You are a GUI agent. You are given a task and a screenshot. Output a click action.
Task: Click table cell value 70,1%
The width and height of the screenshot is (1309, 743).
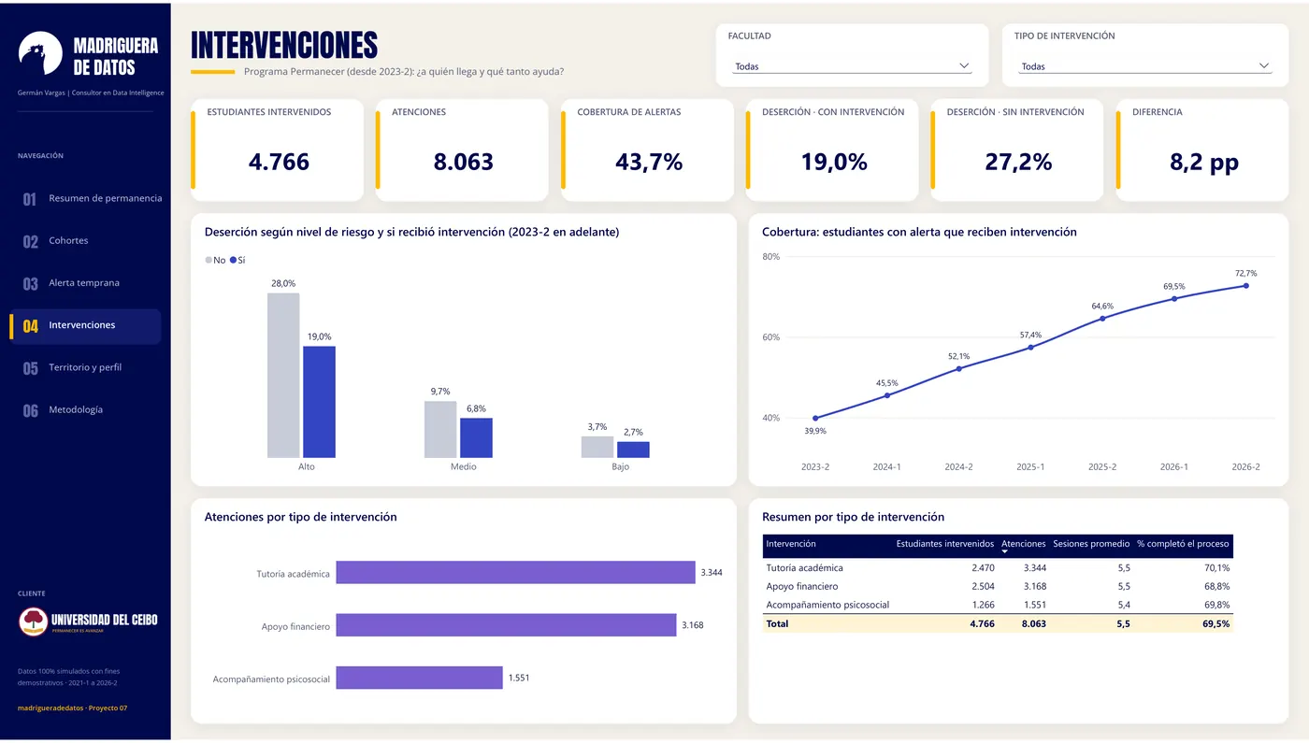pos(1217,568)
